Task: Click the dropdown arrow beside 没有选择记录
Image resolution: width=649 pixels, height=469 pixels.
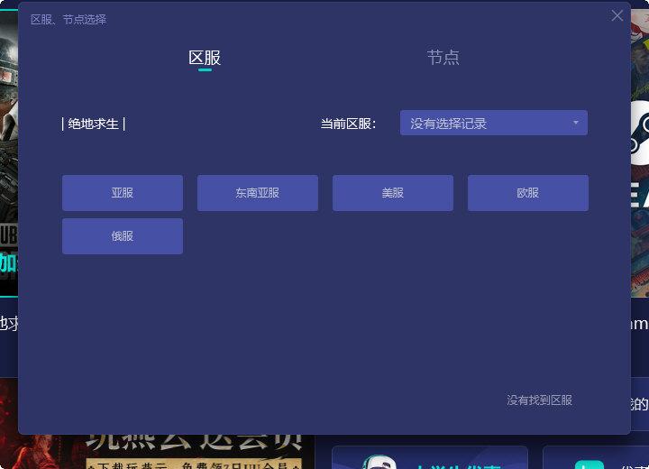Action: [x=575, y=123]
